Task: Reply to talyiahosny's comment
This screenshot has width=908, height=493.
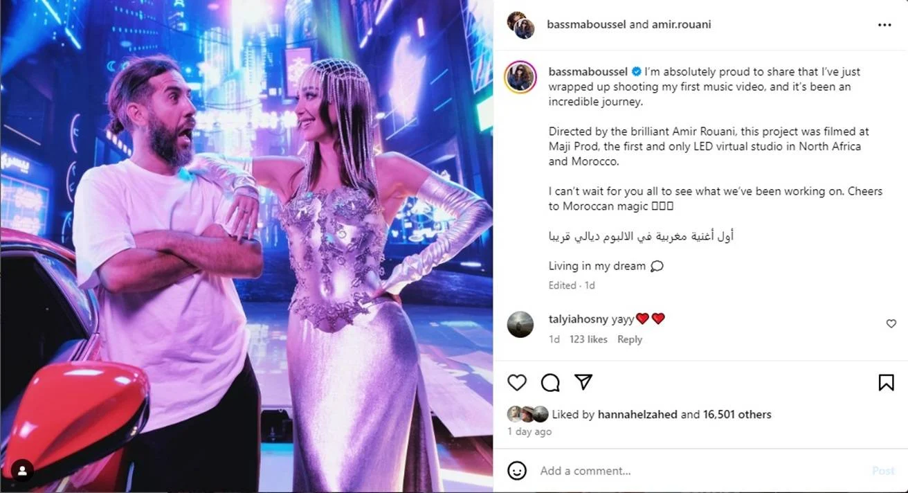Action: point(630,339)
